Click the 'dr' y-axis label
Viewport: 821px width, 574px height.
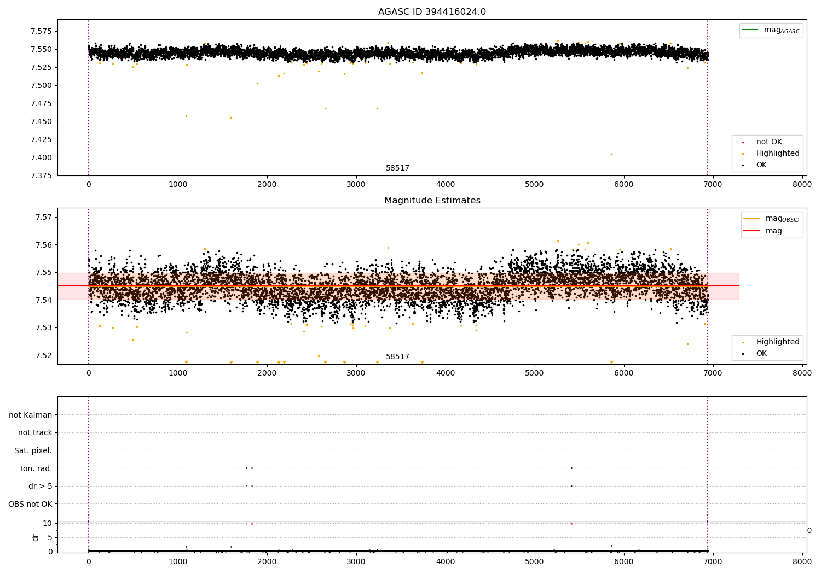tap(35, 537)
